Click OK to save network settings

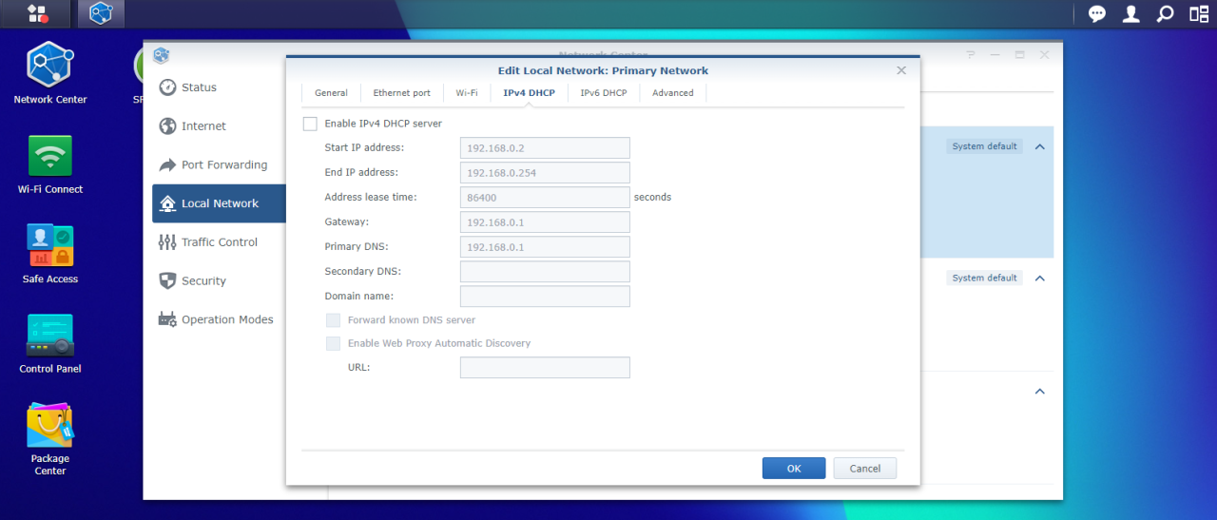tap(793, 468)
